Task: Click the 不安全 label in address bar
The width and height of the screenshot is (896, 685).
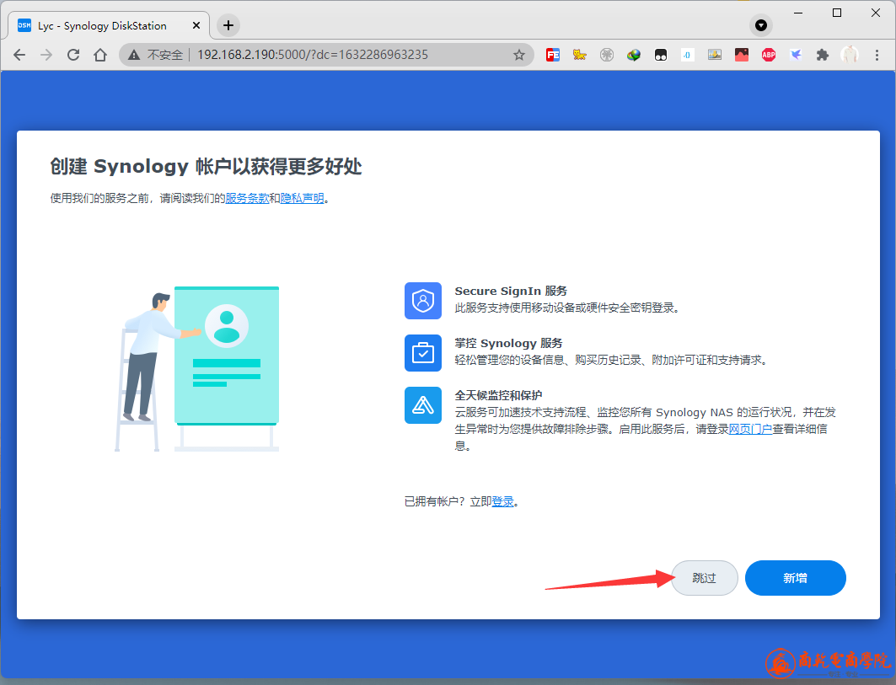Action: [x=164, y=55]
